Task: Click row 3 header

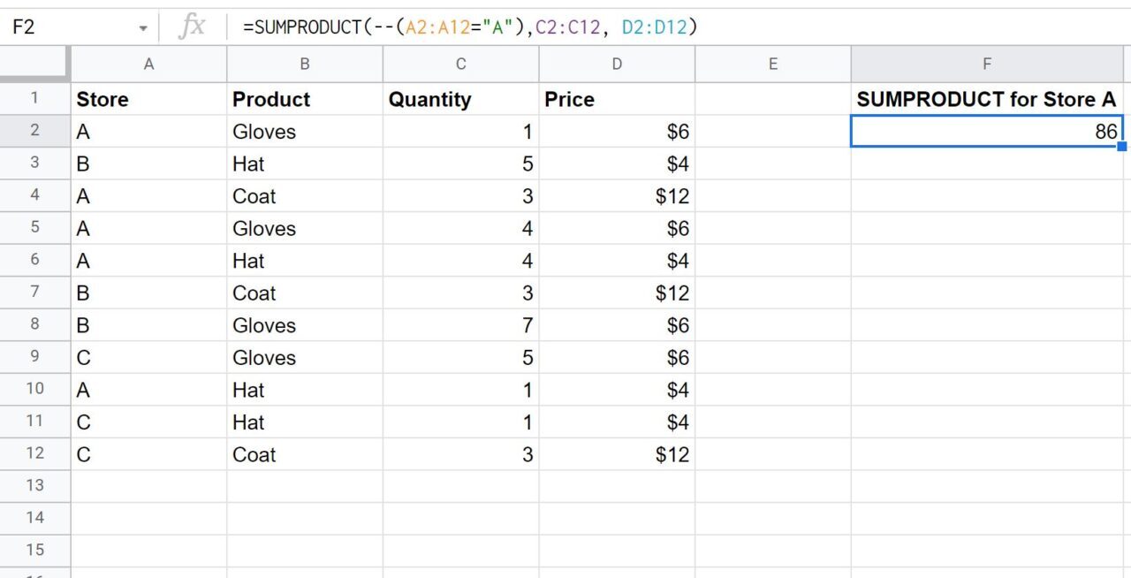Action: point(35,164)
